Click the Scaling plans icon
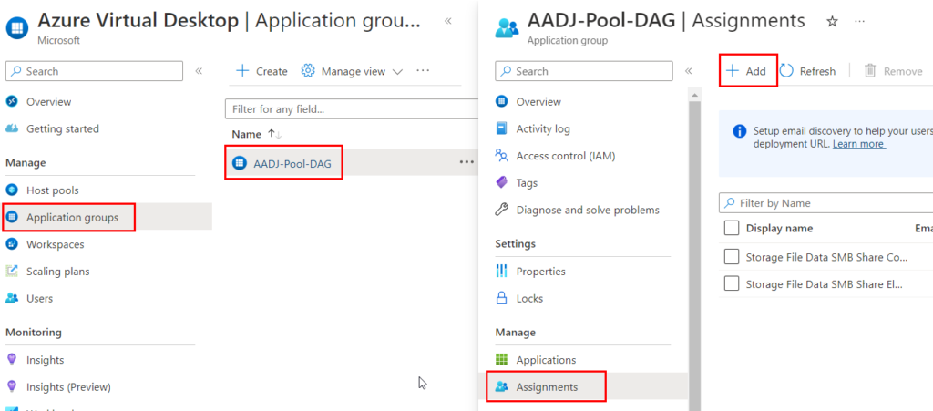 click(x=12, y=272)
